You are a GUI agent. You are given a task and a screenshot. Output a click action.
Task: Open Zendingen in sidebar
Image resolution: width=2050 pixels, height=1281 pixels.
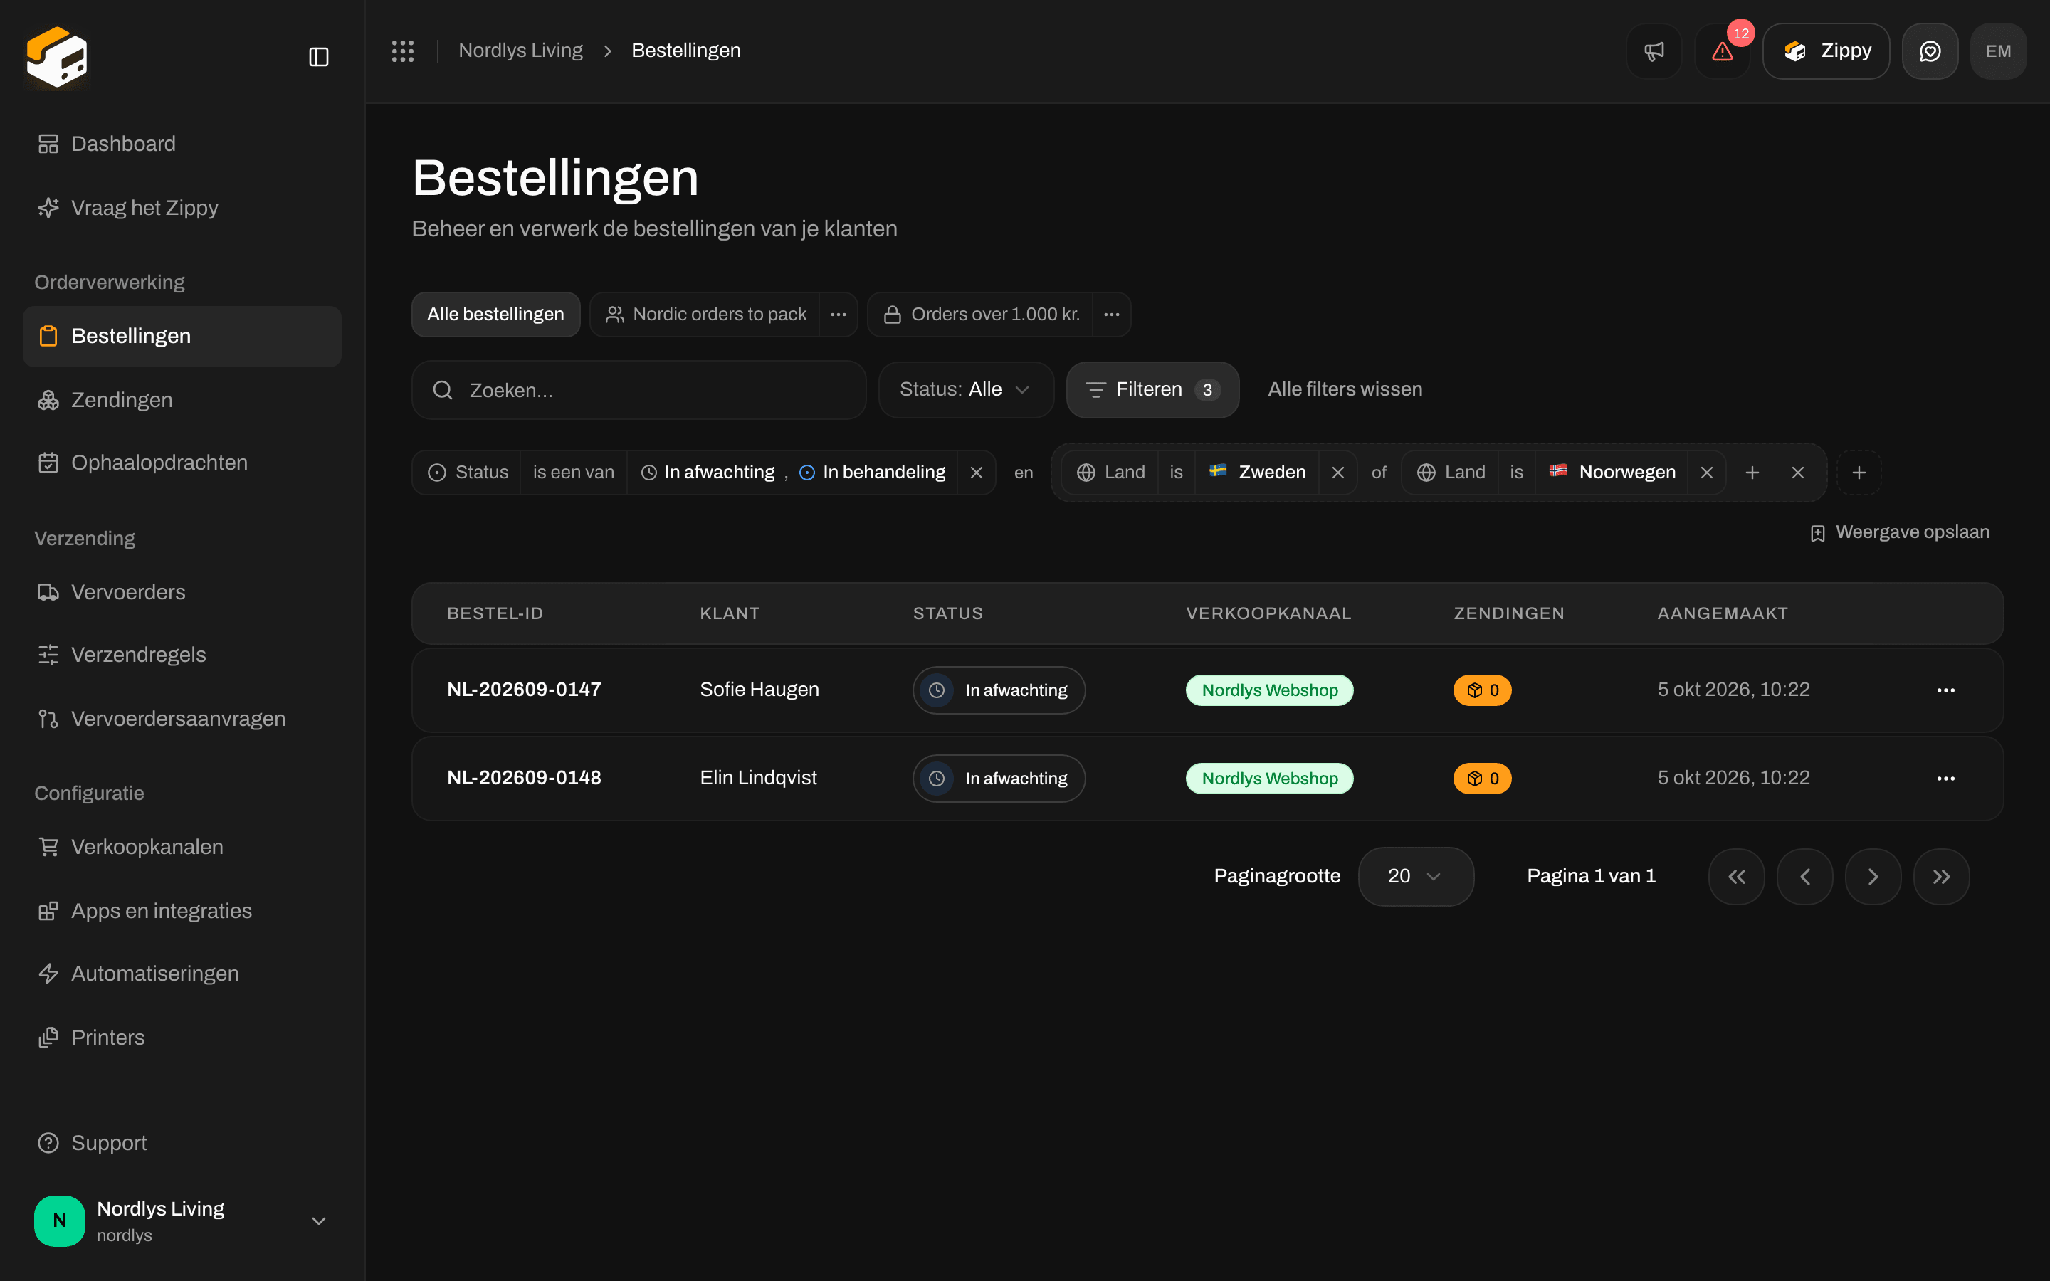point(182,400)
